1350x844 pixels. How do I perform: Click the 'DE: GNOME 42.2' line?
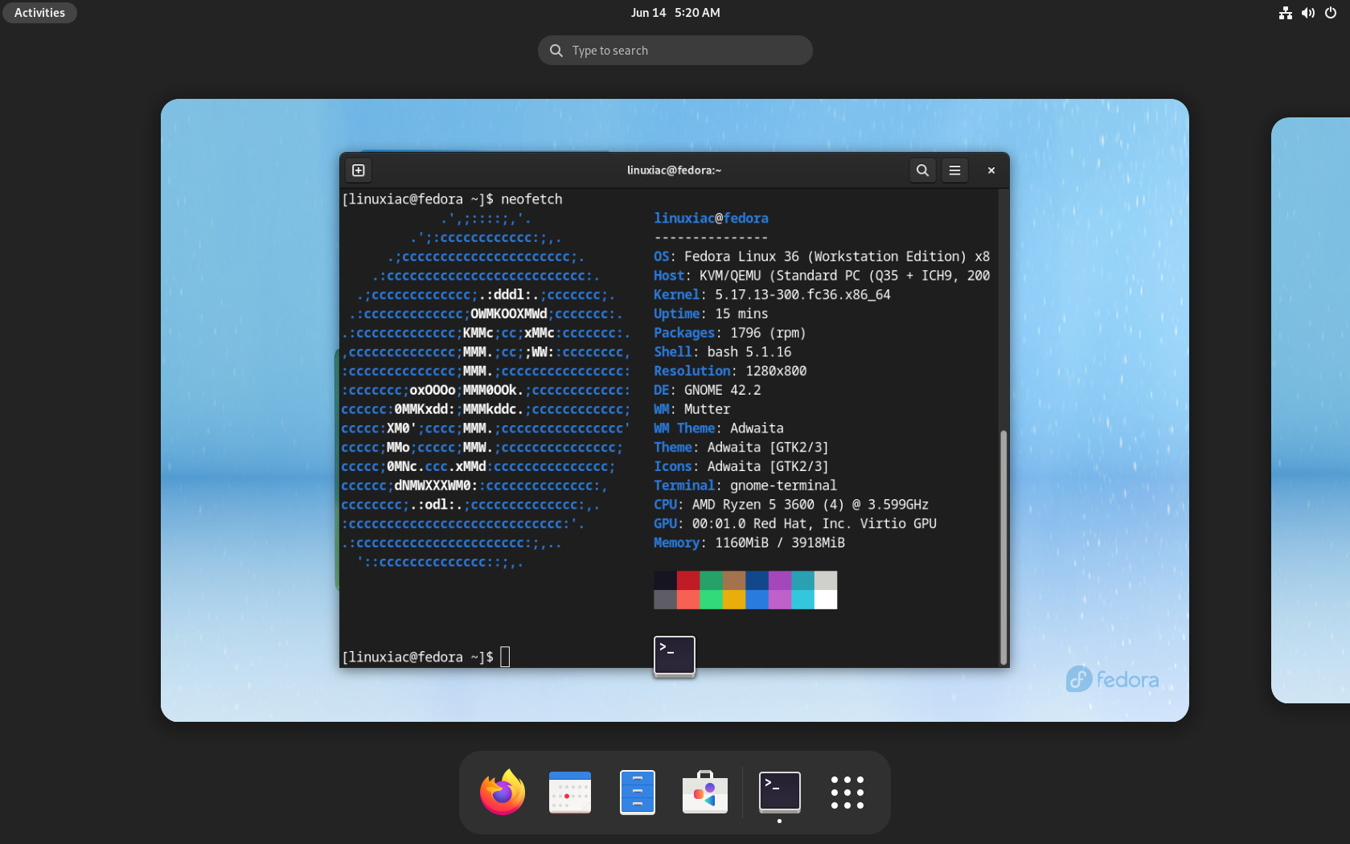(x=708, y=391)
